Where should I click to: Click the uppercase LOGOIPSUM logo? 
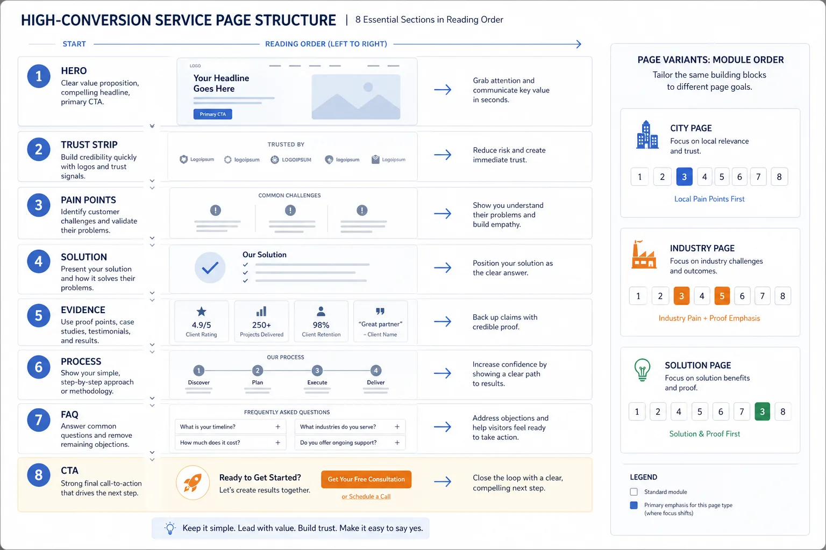(x=291, y=160)
